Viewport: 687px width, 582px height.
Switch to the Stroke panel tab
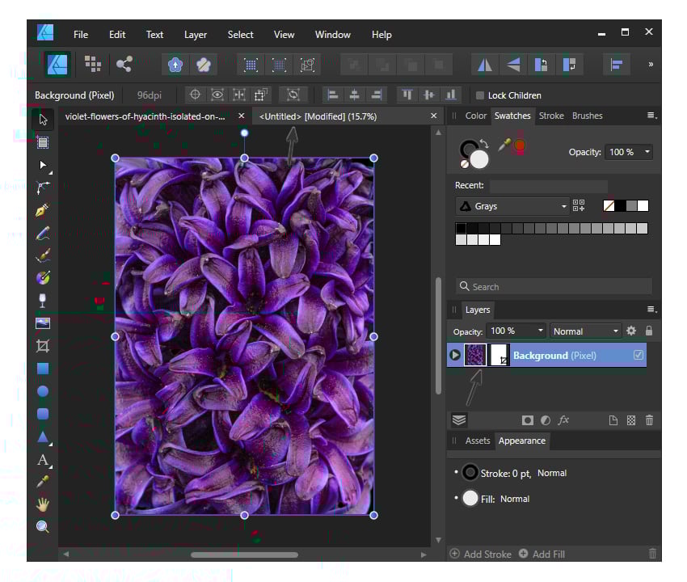point(551,116)
